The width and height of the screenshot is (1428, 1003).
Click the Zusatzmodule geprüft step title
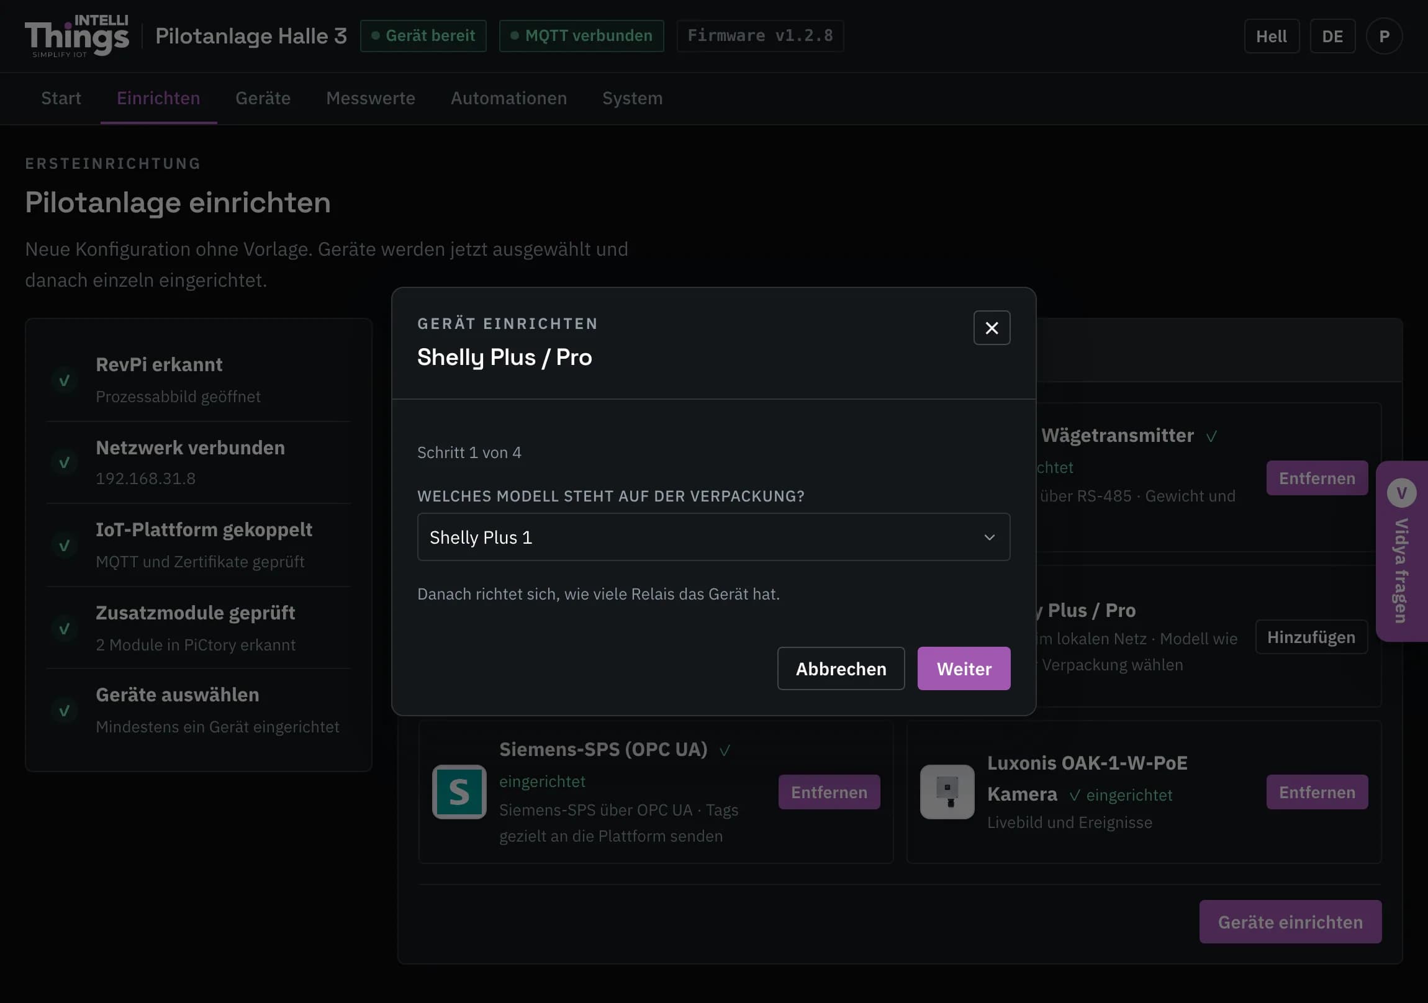(x=196, y=613)
